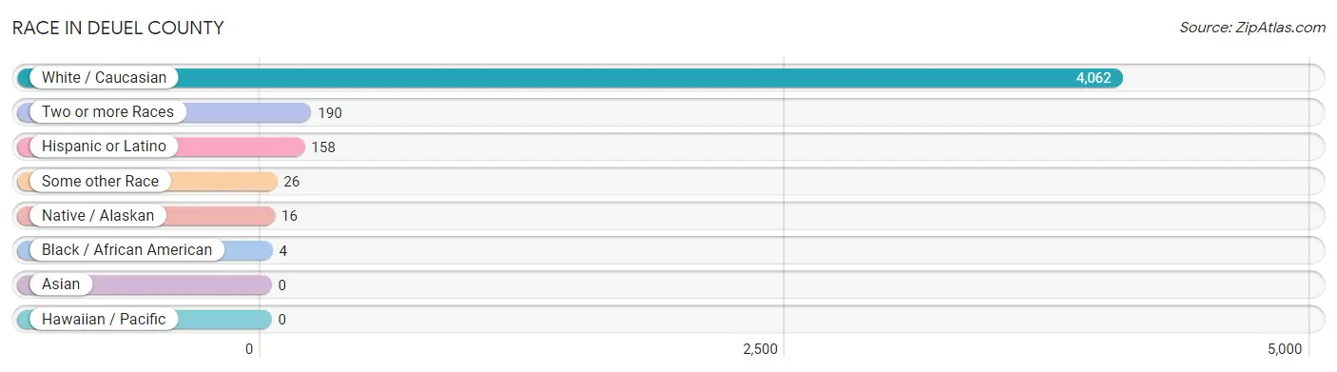Click the Hispanic or Latino label

point(104,147)
